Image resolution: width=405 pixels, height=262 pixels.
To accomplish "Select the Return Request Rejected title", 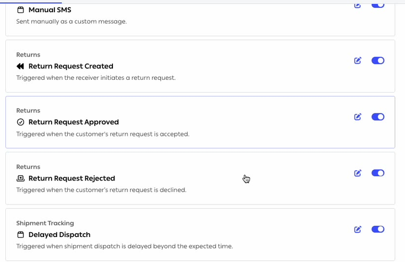I will (x=72, y=178).
